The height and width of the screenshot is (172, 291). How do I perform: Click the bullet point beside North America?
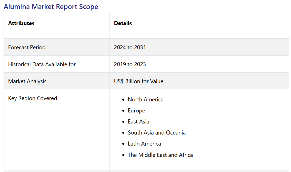coord(124,100)
